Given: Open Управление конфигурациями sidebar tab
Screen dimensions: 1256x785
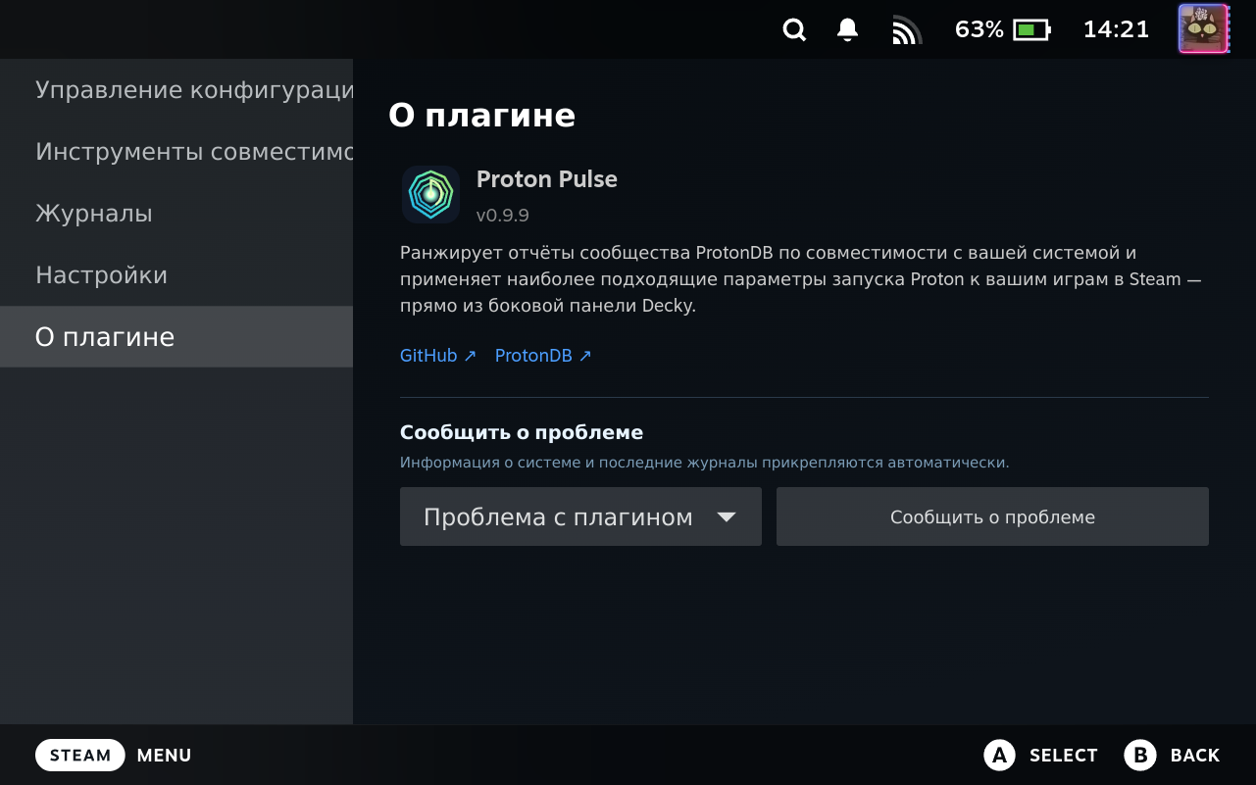Looking at the screenshot, I should point(176,90).
